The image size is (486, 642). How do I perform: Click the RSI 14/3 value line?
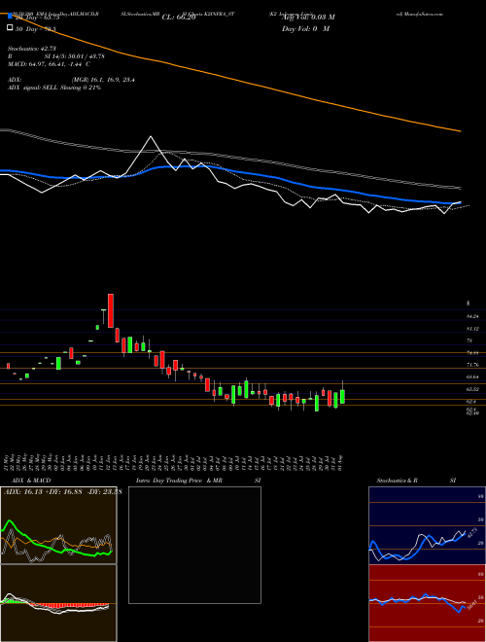tap(56, 56)
